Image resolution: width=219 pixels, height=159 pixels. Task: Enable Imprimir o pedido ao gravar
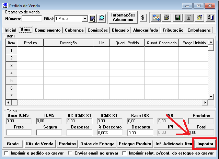[x=6, y=153]
